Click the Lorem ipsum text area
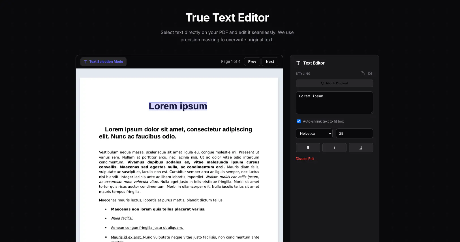This screenshot has height=242, width=460. point(334,103)
